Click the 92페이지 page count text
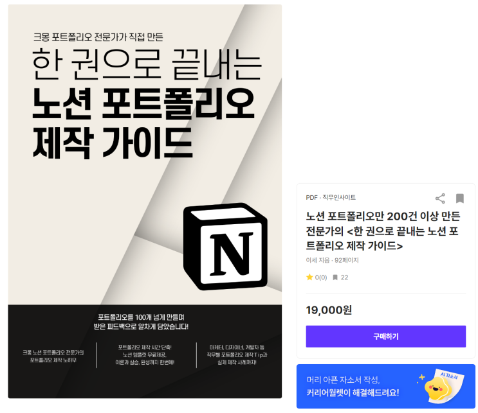Viewport: 478px width, 413px height. point(347,260)
